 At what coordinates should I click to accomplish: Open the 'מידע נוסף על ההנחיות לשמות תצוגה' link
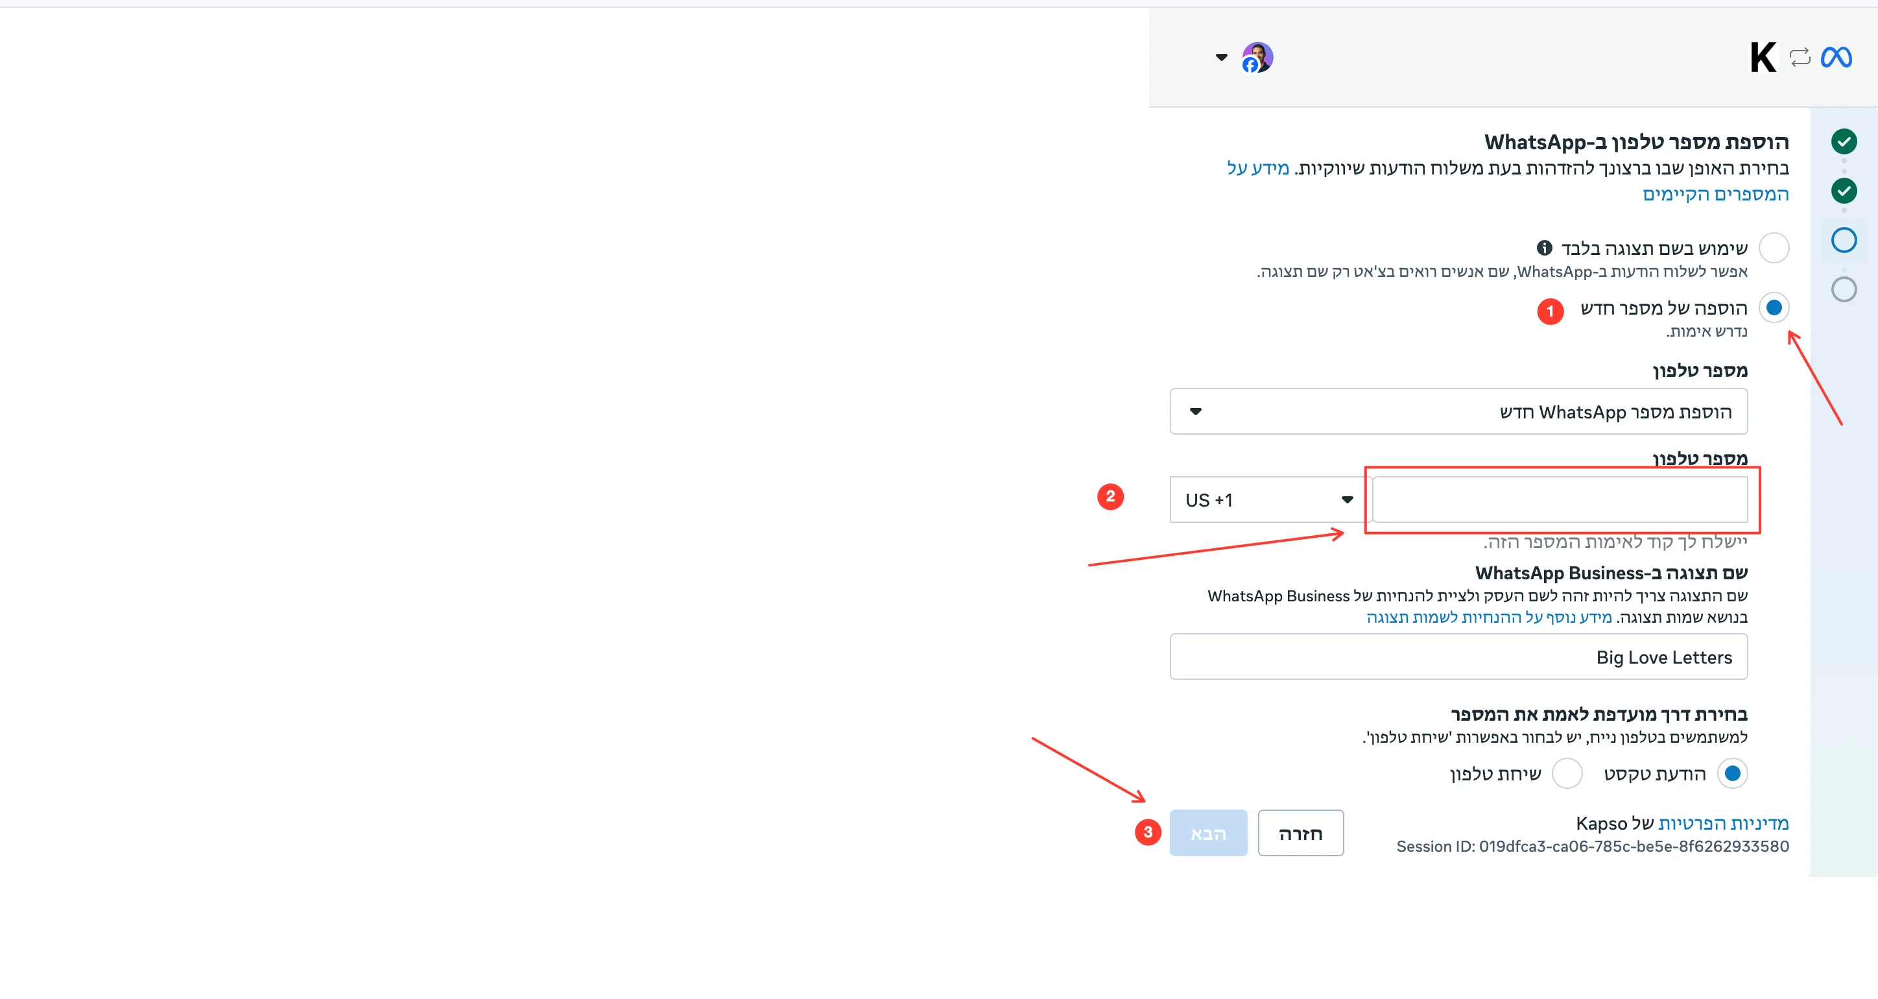tap(1489, 617)
